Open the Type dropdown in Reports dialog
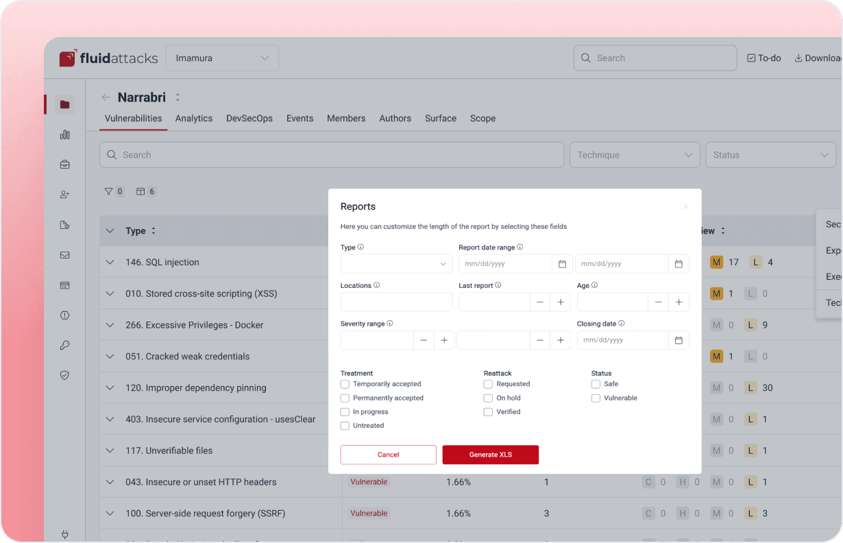The image size is (843, 543). click(396, 264)
